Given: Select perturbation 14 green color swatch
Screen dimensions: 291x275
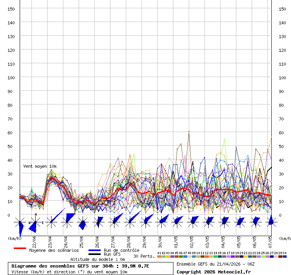Looking at the screenshot, I should pyautogui.click(x=215, y=257).
